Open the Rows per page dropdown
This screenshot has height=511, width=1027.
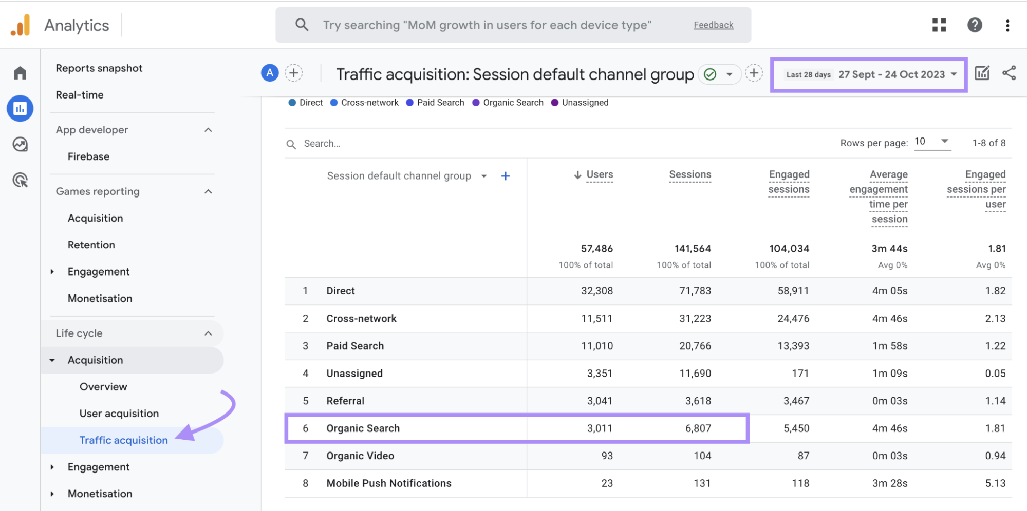(932, 142)
